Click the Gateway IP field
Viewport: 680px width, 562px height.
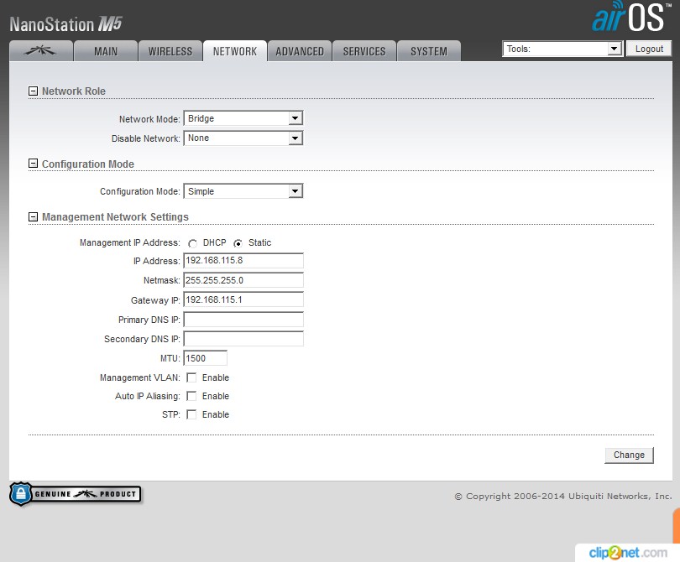pyautogui.click(x=243, y=299)
